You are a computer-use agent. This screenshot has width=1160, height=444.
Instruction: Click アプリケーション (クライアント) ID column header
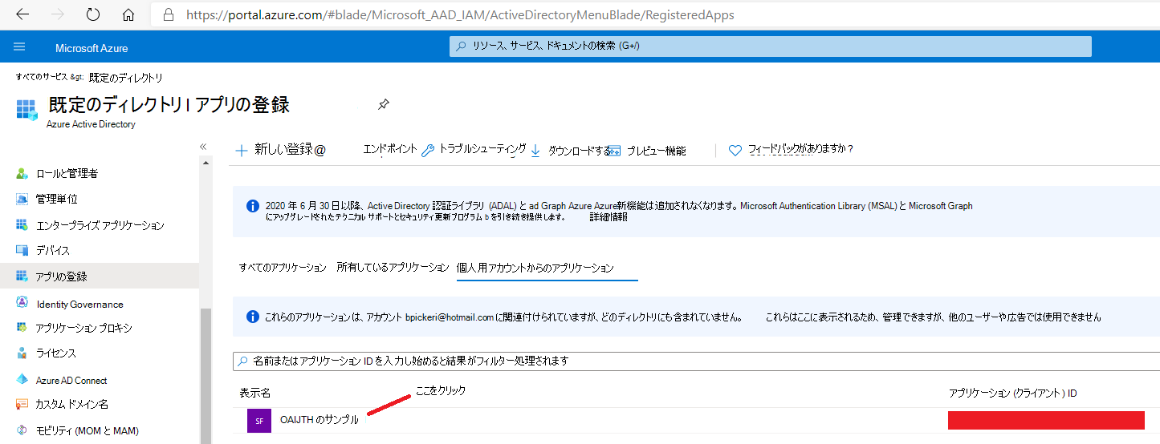(x=1012, y=394)
